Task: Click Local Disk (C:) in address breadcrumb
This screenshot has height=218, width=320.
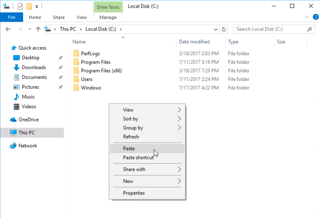Action: point(101,29)
